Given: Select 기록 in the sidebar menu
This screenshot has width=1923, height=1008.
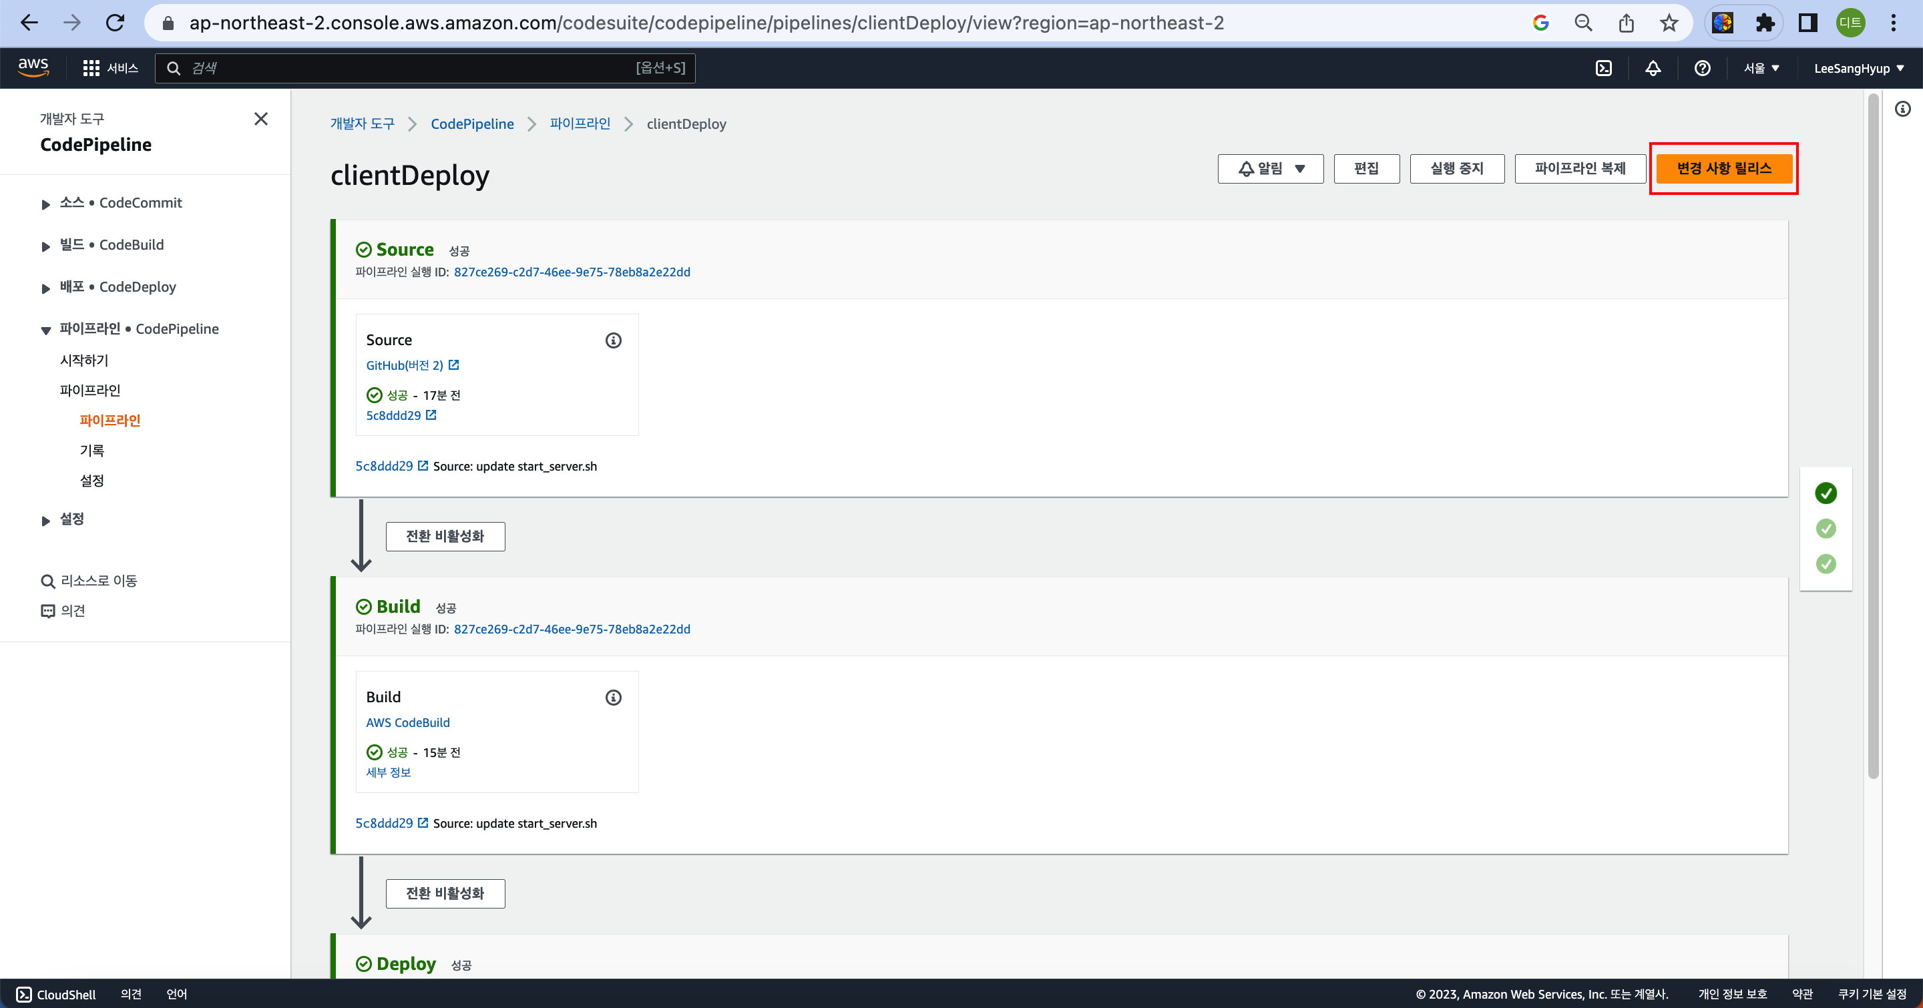Looking at the screenshot, I should coord(92,451).
